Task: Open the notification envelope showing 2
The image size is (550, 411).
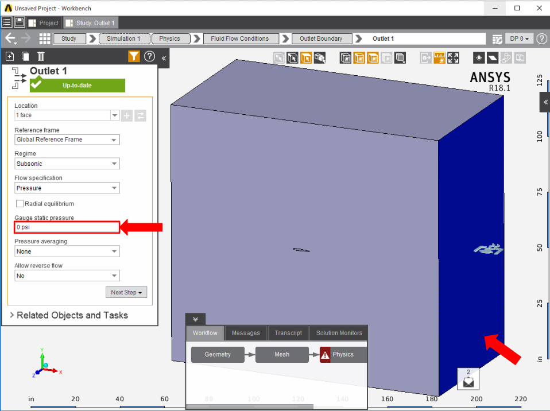Action: pos(468,379)
